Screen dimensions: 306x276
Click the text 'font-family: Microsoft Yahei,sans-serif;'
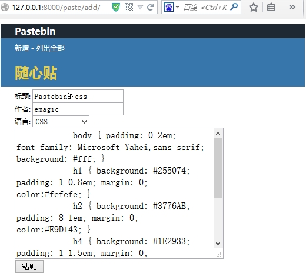110,147
